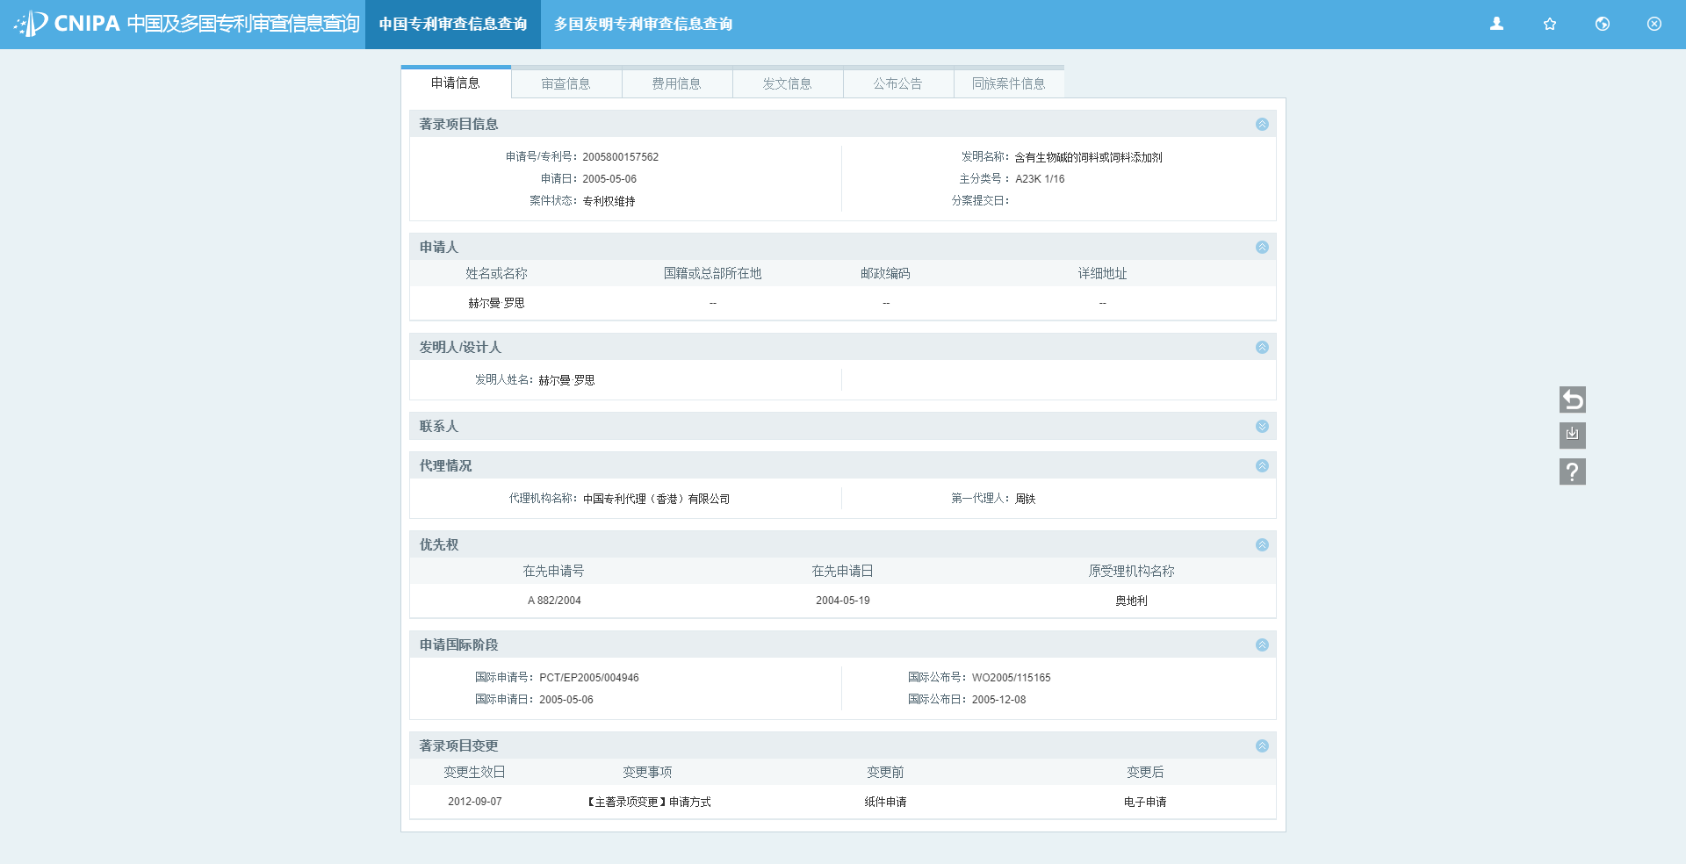Collapse the 著录项目信息 section

1261,124
